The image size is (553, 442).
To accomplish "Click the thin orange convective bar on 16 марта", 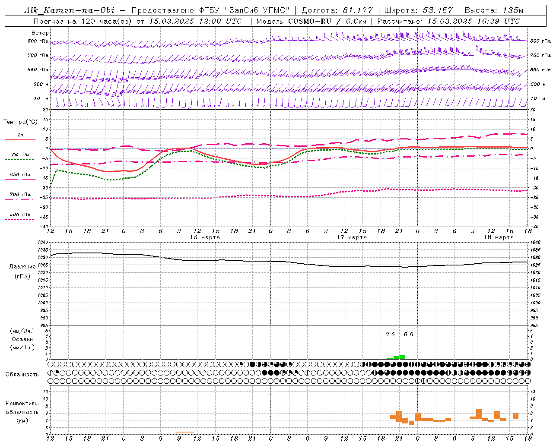I will click(185, 432).
